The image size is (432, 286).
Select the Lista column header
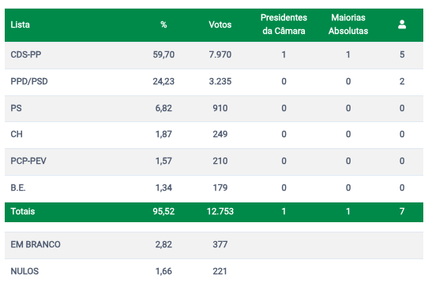point(20,24)
